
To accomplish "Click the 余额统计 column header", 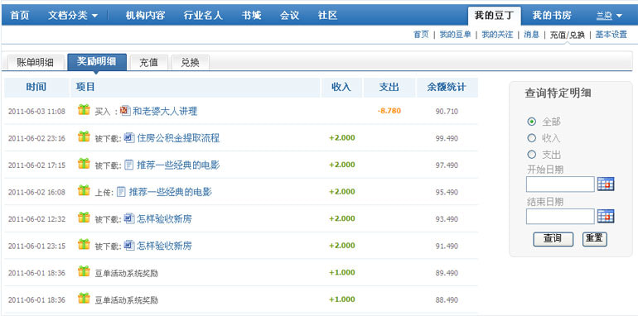I will coord(447,87).
